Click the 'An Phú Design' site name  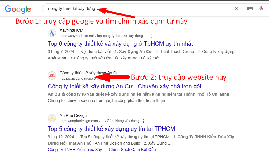tap(73, 115)
